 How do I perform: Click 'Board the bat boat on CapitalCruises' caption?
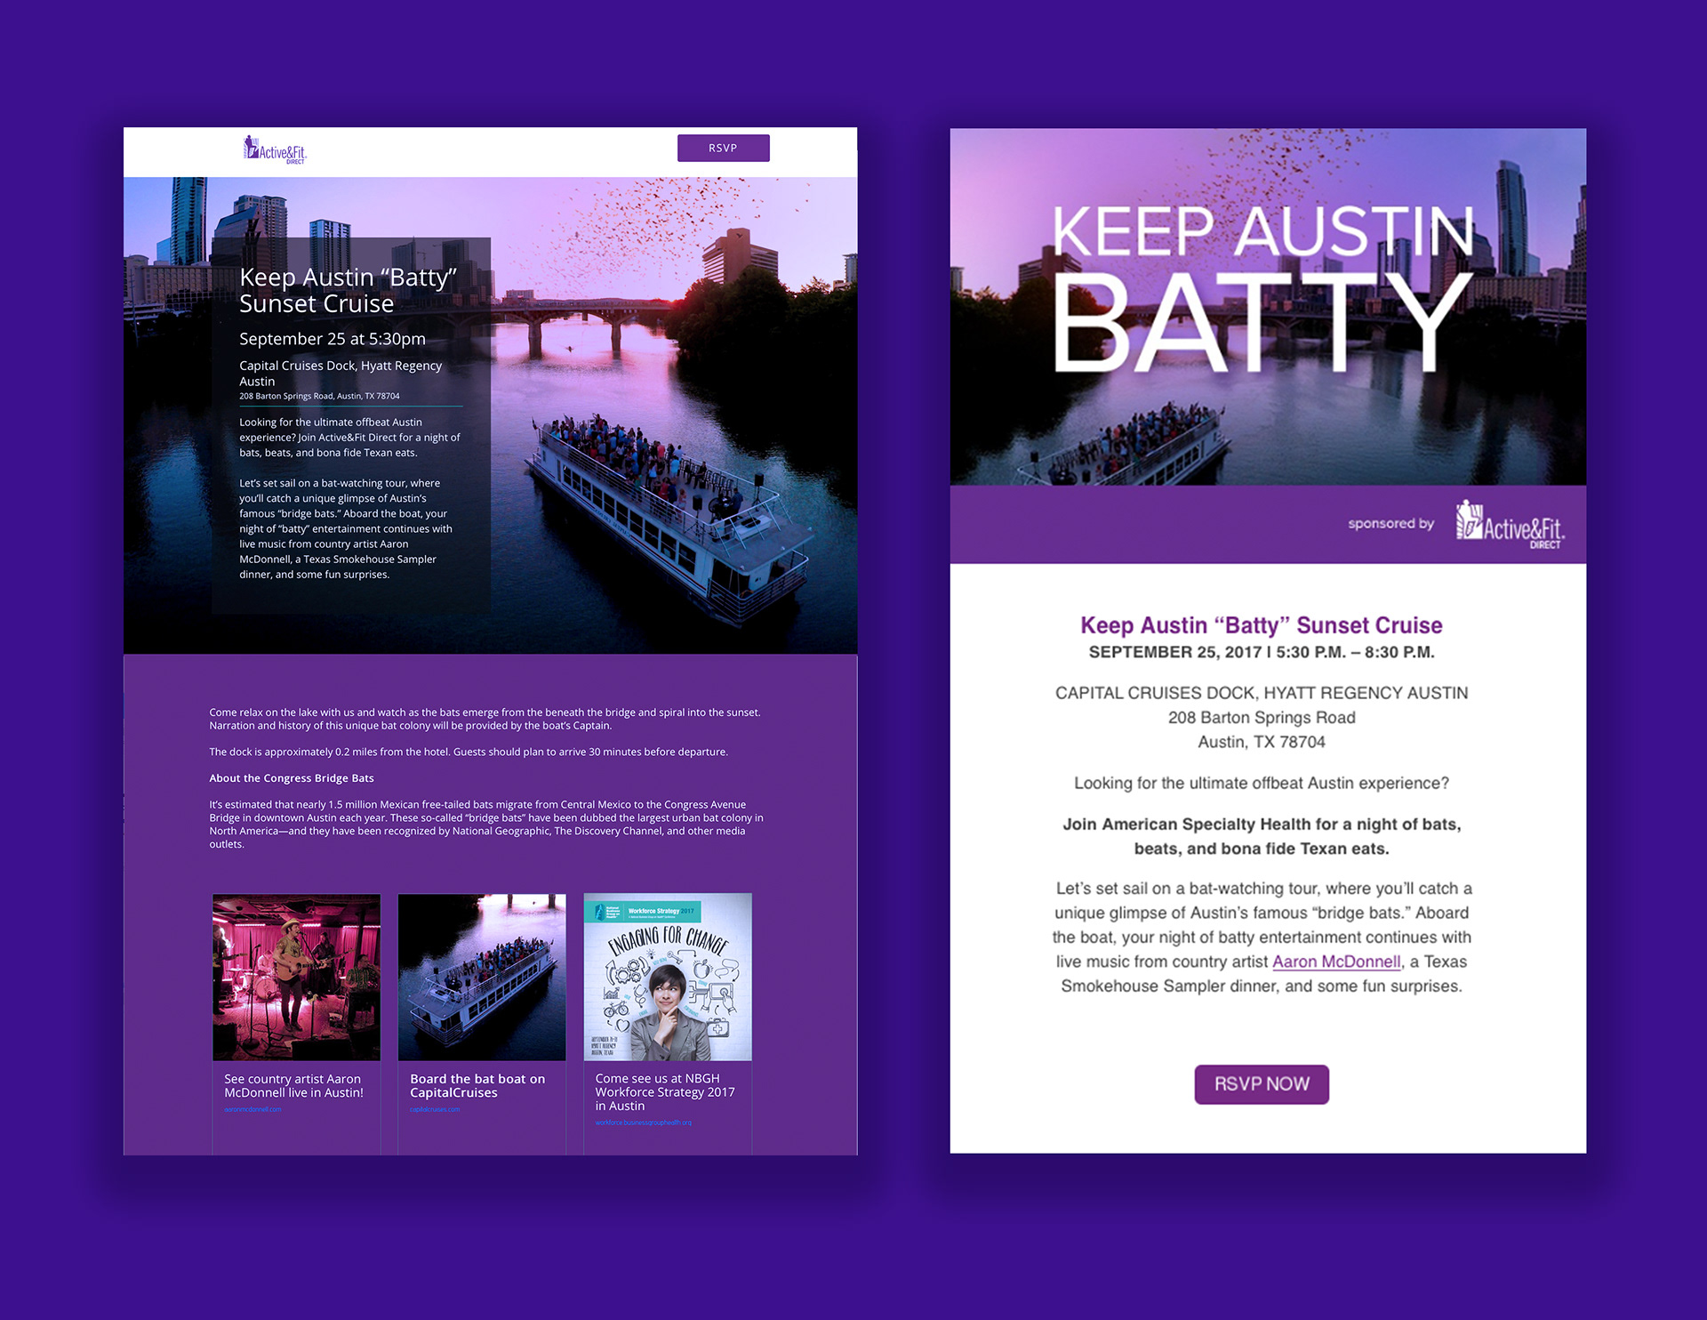(x=477, y=1085)
